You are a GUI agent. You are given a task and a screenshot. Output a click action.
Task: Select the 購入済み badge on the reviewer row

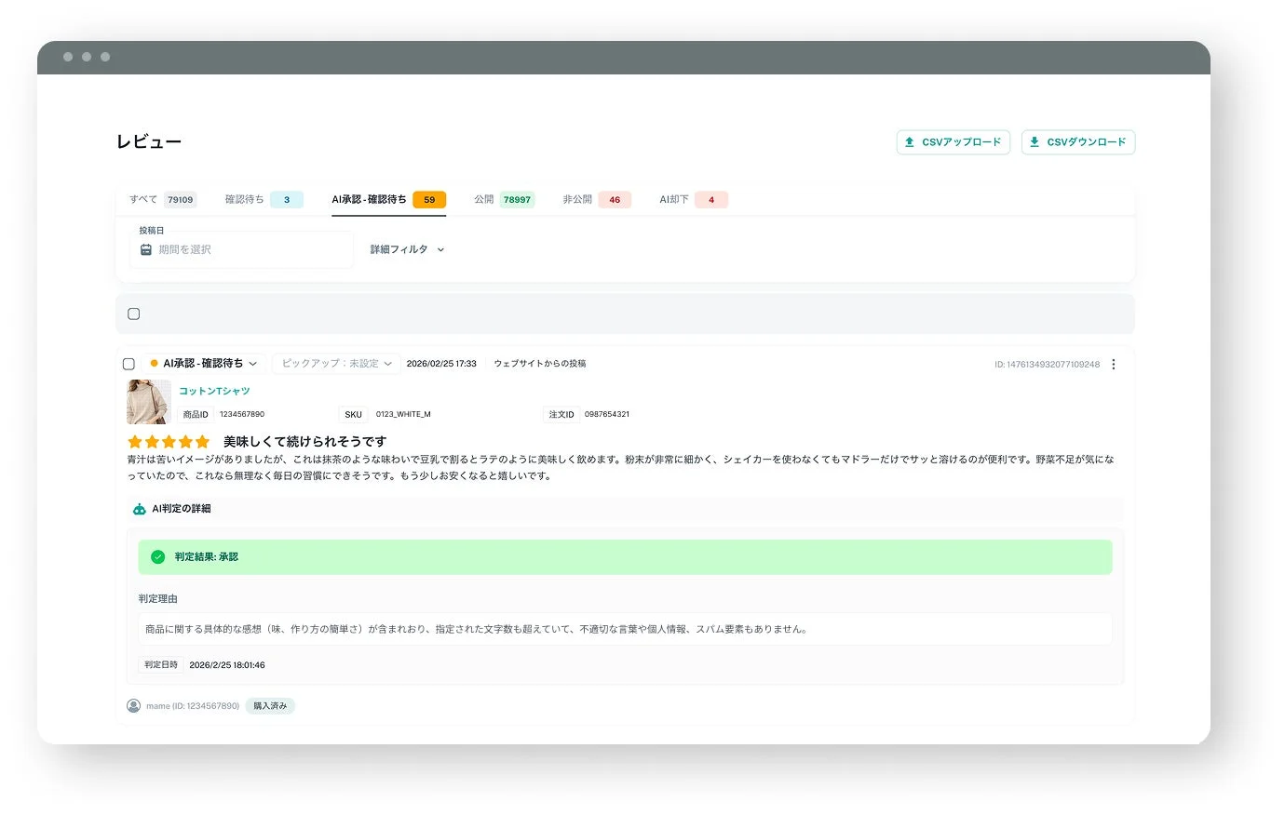(x=269, y=705)
